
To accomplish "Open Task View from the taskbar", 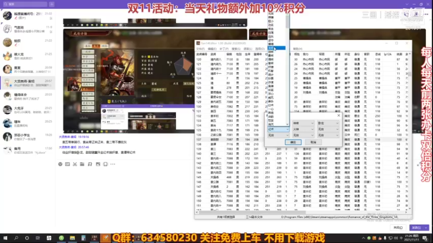I will tap(37, 238).
